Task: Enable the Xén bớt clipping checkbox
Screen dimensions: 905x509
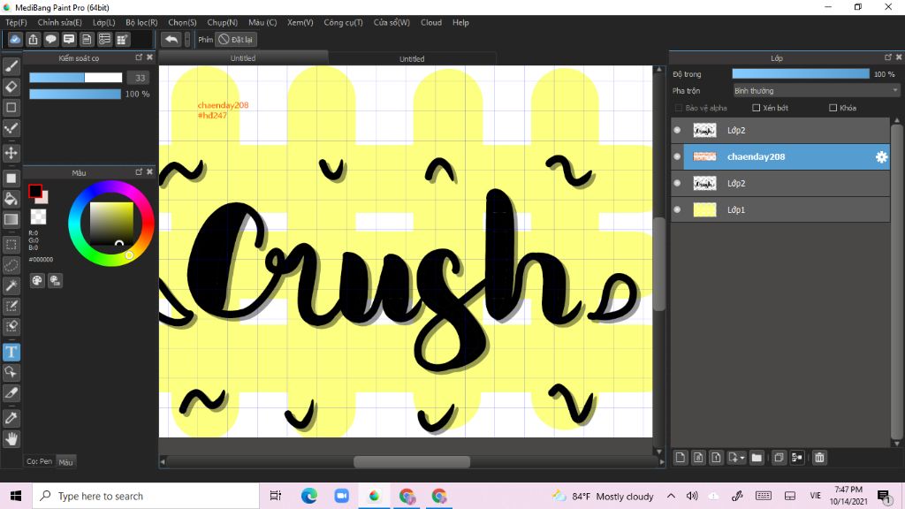Action: [757, 108]
